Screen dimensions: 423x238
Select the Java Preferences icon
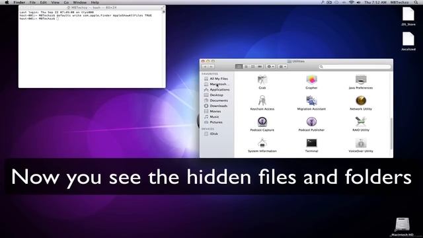pyautogui.click(x=361, y=80)
